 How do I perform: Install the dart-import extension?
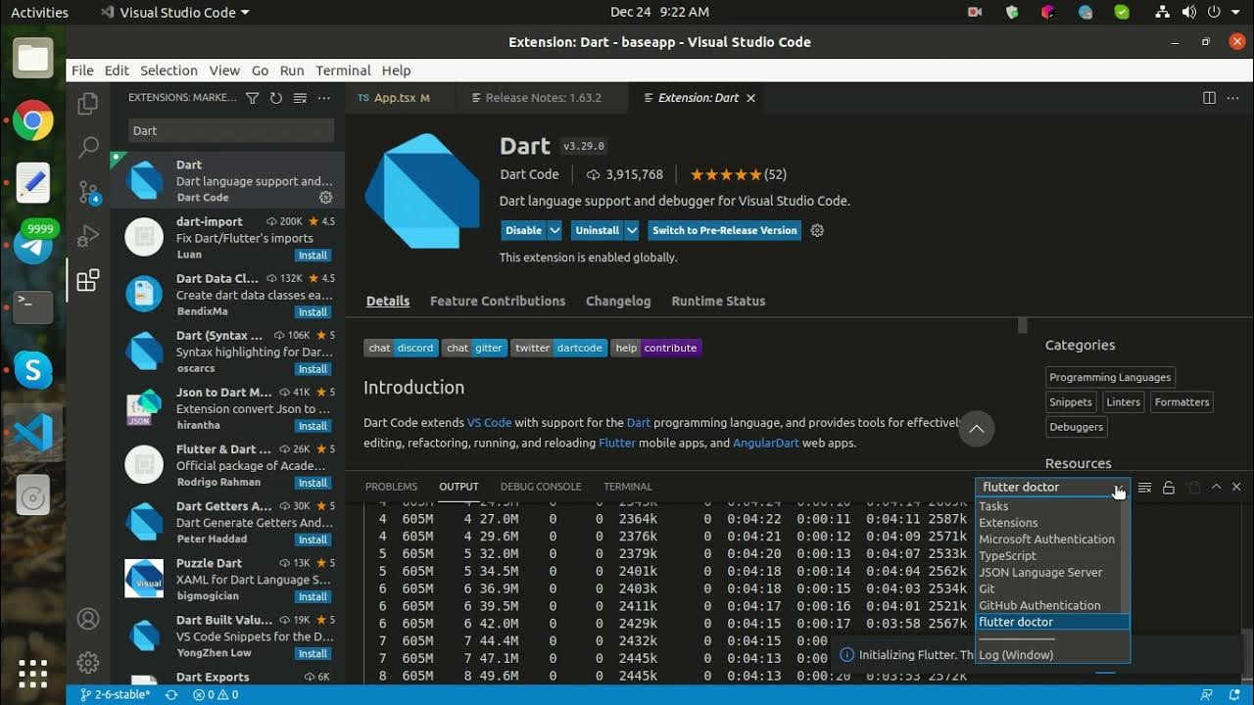coord(313,256)
